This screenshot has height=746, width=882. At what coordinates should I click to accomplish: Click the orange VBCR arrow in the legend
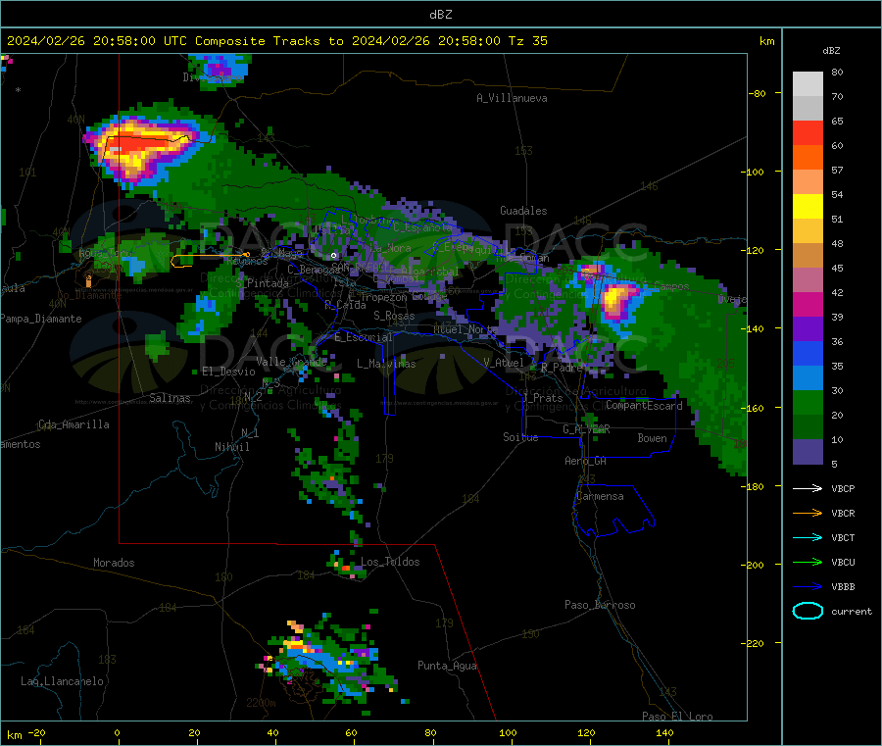[x=808, y=513]
